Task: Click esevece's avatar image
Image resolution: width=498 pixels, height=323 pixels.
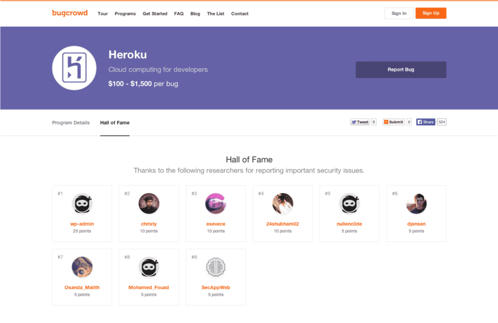Action: click(215, 204)
